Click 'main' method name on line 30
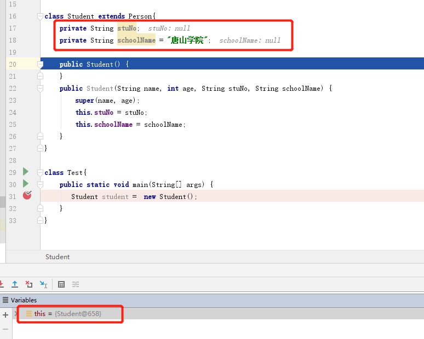The image size is (424, 339). tap(140, 185)
